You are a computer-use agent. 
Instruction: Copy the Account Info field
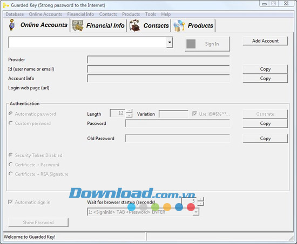tap(265, 79)
